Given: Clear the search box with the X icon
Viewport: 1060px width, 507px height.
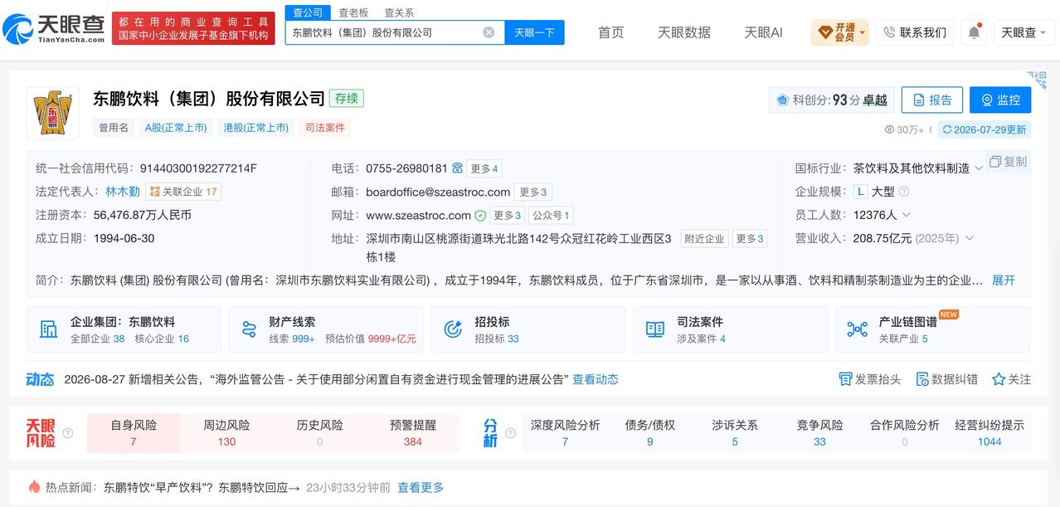Looking at the screenshot, I should click(489, 32).
